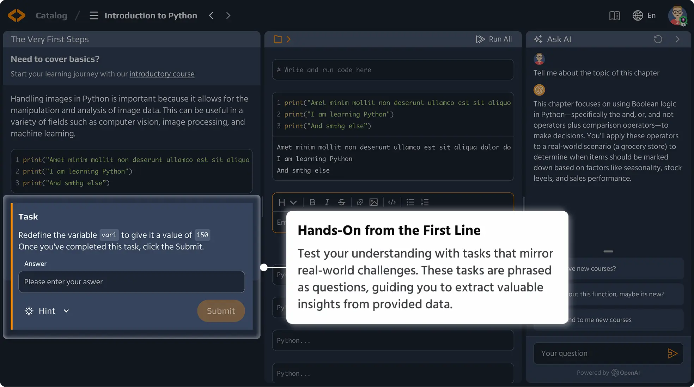
Task: Send question with arrow icon
Action: coord(672,353)
